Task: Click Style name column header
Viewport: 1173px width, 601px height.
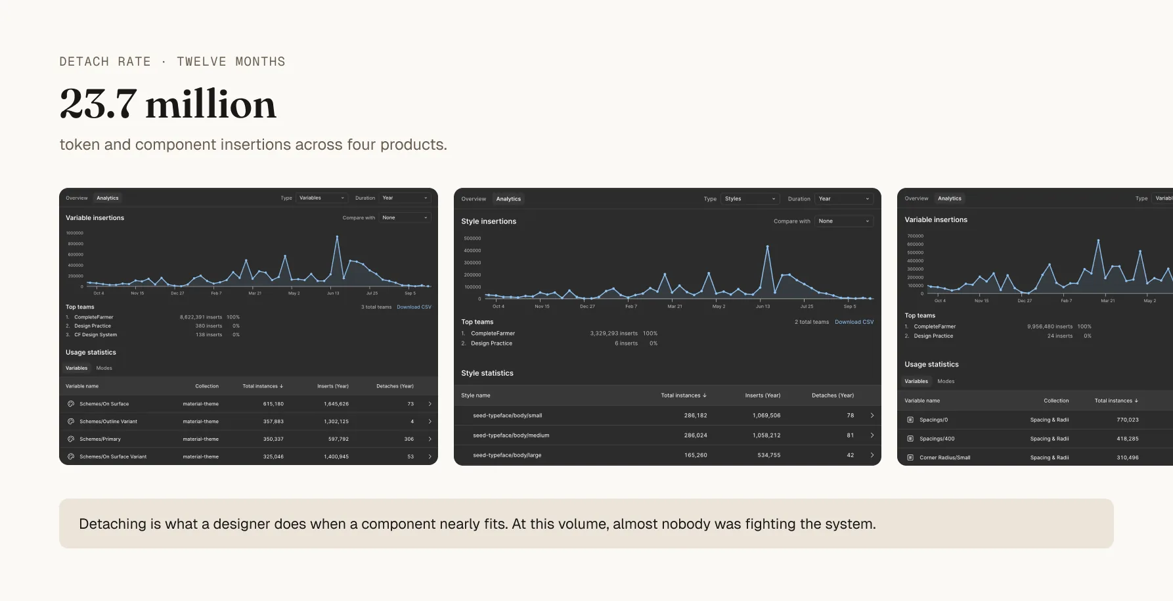Action: pos(476,395)
